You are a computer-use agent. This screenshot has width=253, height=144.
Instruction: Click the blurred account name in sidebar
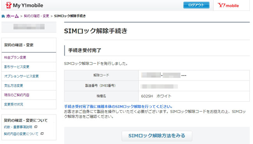(29, 26)
